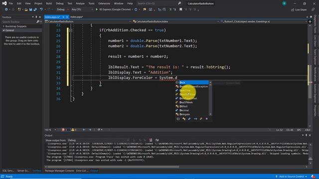Image resolution: width=319 pixels, height=179 pixels.
Task: Toggle class filter in IntelliSense footer
Action: 184,119
